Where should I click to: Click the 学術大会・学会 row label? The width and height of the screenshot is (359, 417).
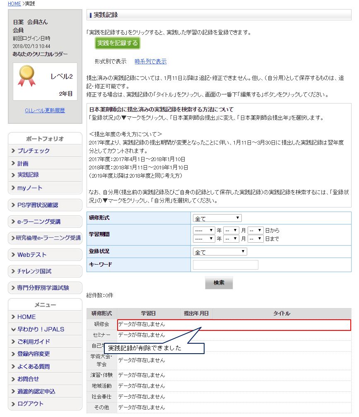coord(101,360)
